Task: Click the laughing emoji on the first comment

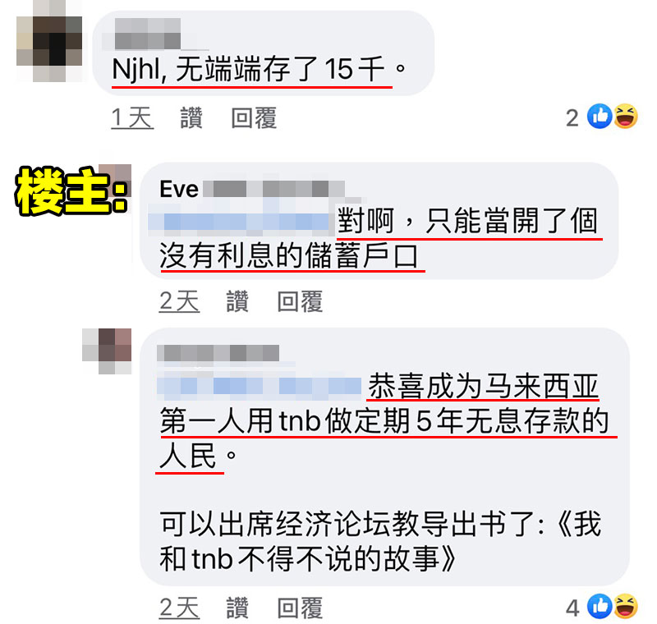Action: click(626, 116)
